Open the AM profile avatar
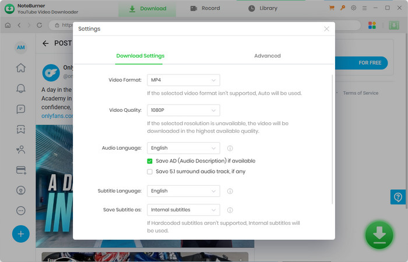The height and width of the screenshot is (262, 408). pos(21,48)
